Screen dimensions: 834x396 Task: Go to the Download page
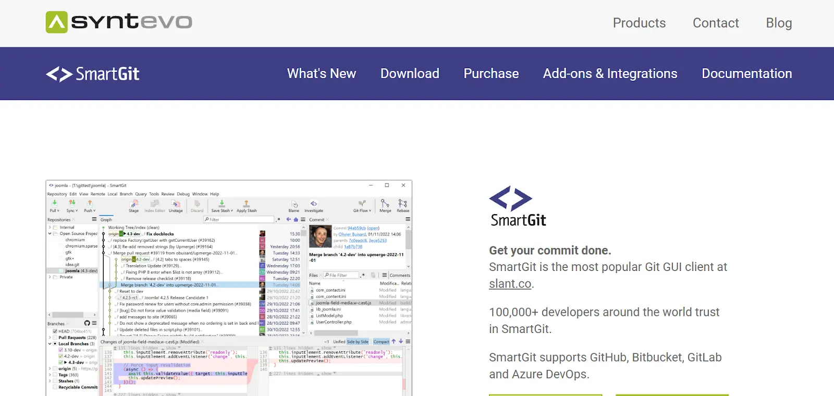[410, 73]
